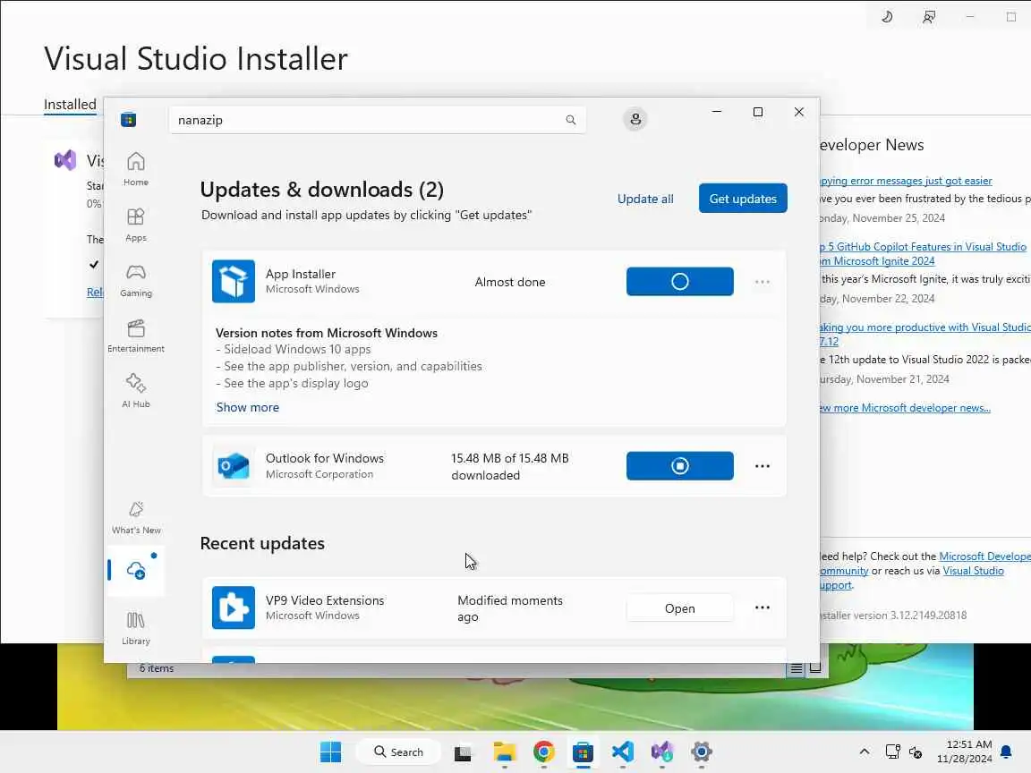Toggle night mode icon in Visual Studio Installer
Screen dimensions: 1031x773
coord(887,16)
